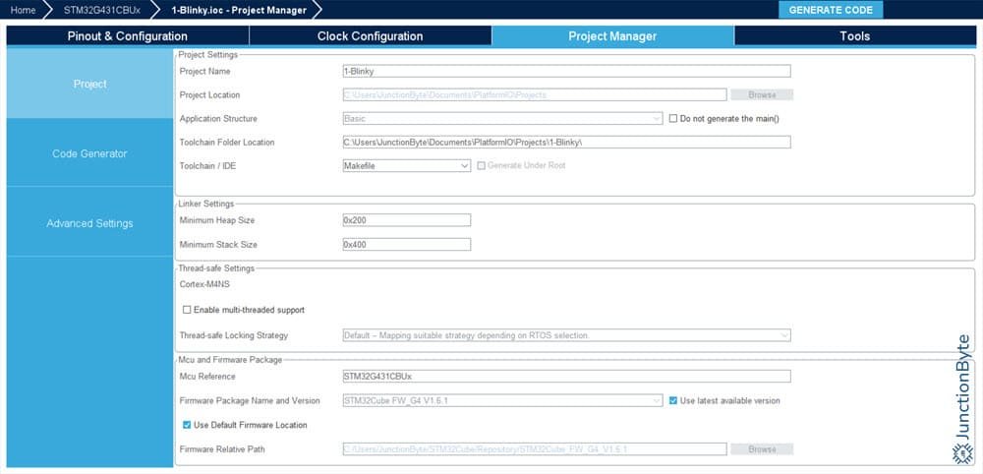Toggle the Generate Under Root checkbox
This screenshot has width=983, height=474.
482,165
